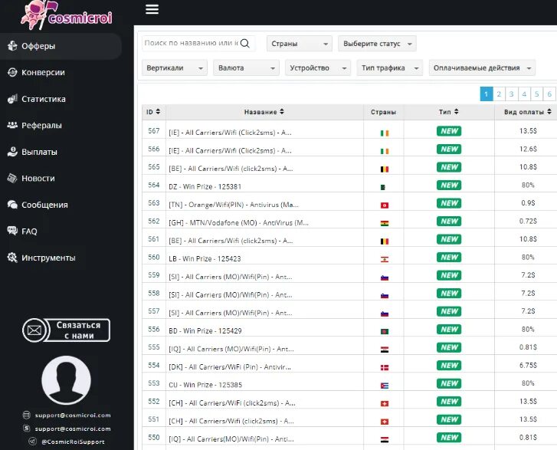Viewport: 557px width, 450px height.
Task: Open Статистика in the sidebar
Action: [x=44, y=99]
